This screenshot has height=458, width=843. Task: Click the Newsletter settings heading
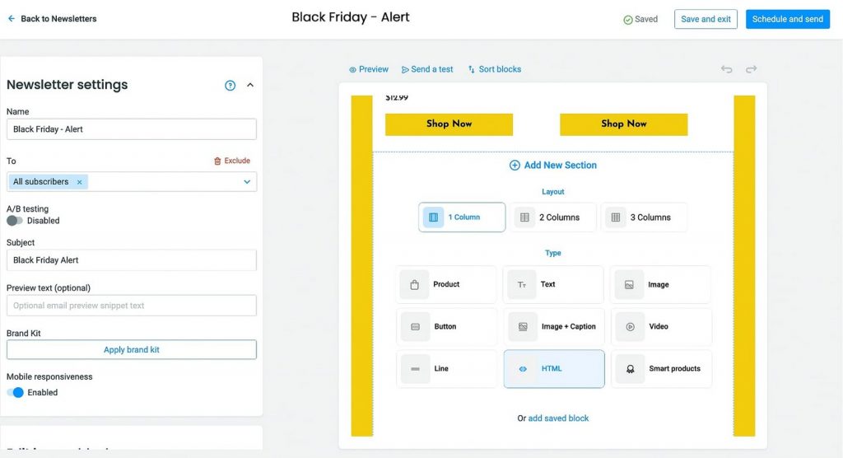[x=68, y=85]
